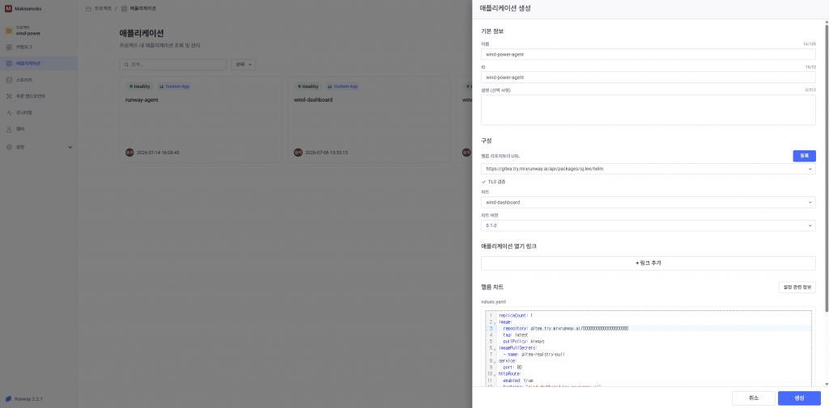Click the Custom App icon on runway-agent card

tap(161, 86)
